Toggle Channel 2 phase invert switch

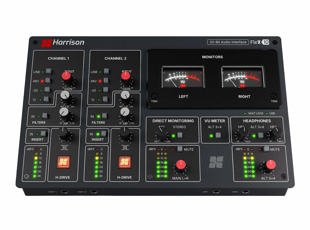pyautogui.click(x=106, y=99)
